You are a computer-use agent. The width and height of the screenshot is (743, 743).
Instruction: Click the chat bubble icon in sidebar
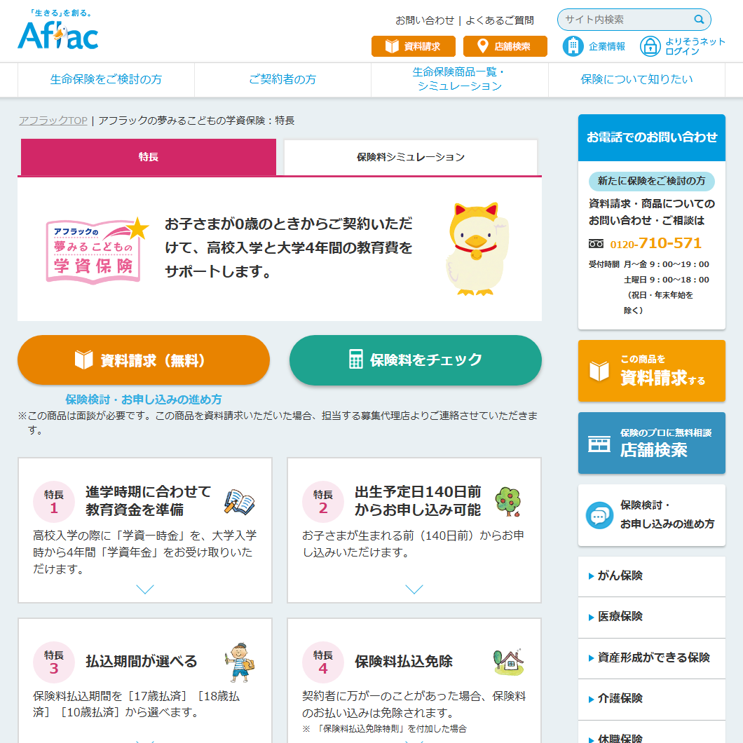(599, 515)
